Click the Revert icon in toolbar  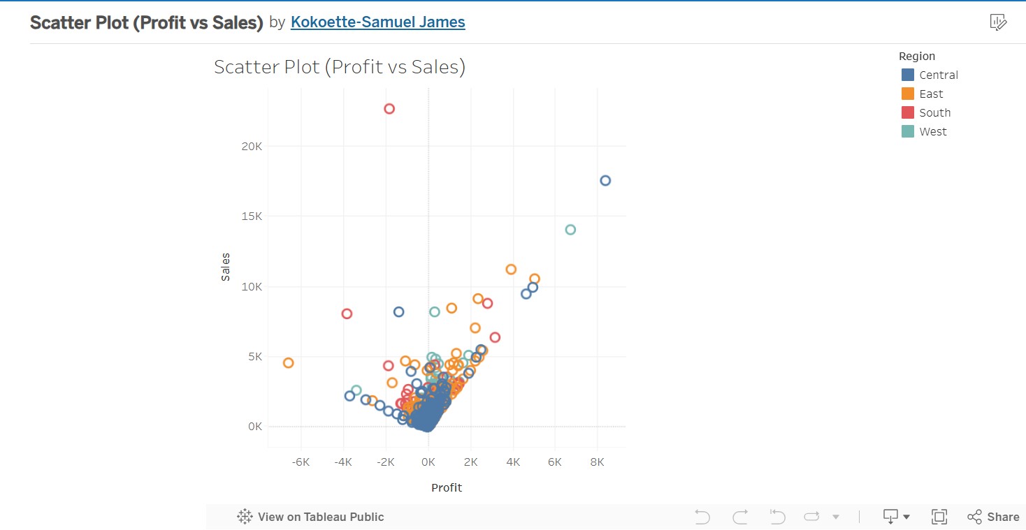(x=777, y=517)
